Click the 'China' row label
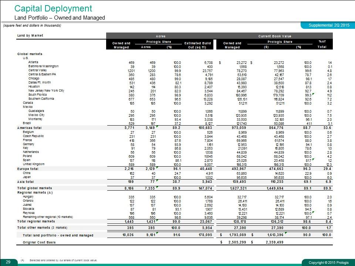This screenshot has height=266, width=355. click(x=27, y=173)
